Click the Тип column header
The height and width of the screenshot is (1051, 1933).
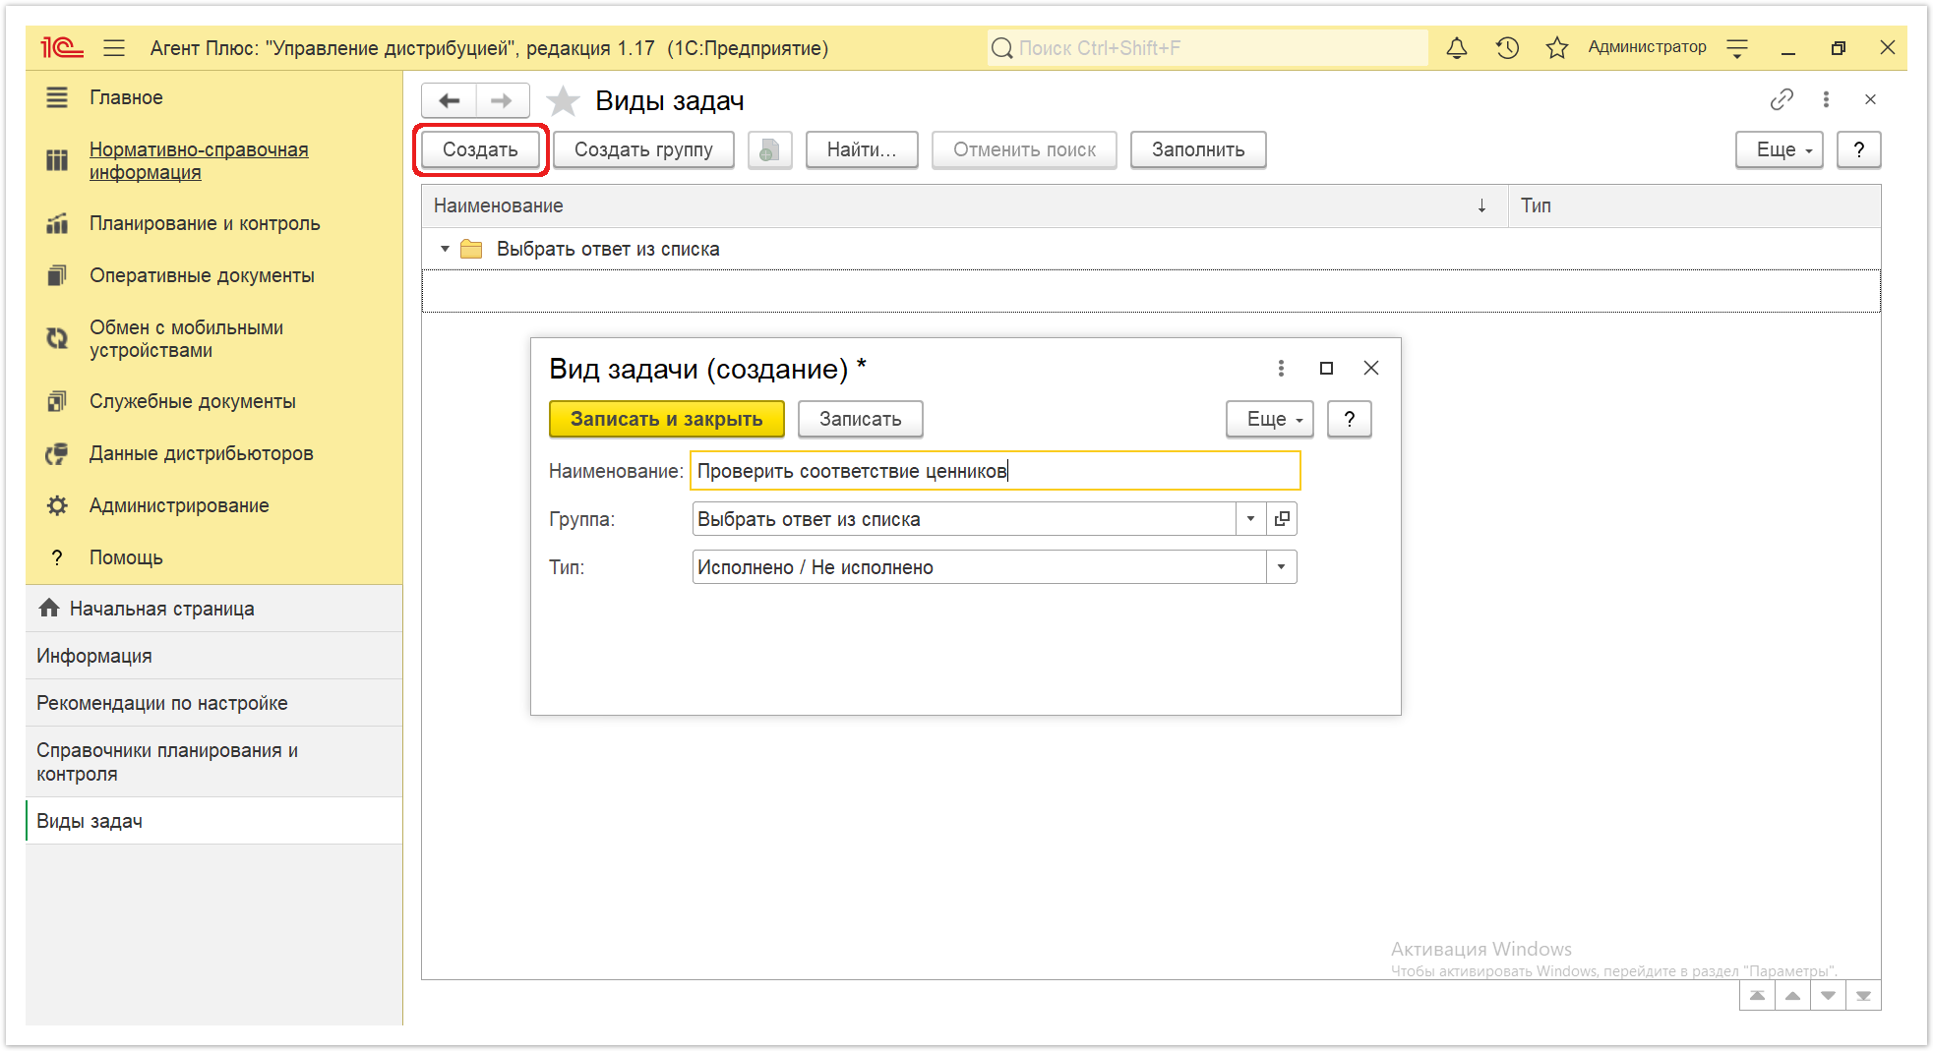(x=1694, y=205)
